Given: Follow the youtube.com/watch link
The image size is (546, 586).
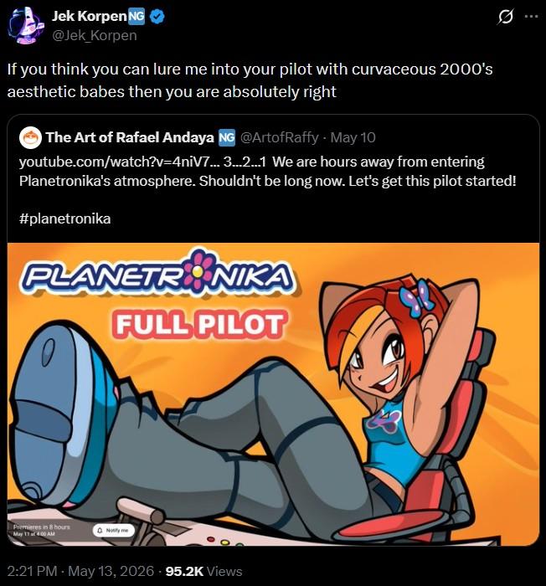Looking at the screenshot, I should 117,162.
